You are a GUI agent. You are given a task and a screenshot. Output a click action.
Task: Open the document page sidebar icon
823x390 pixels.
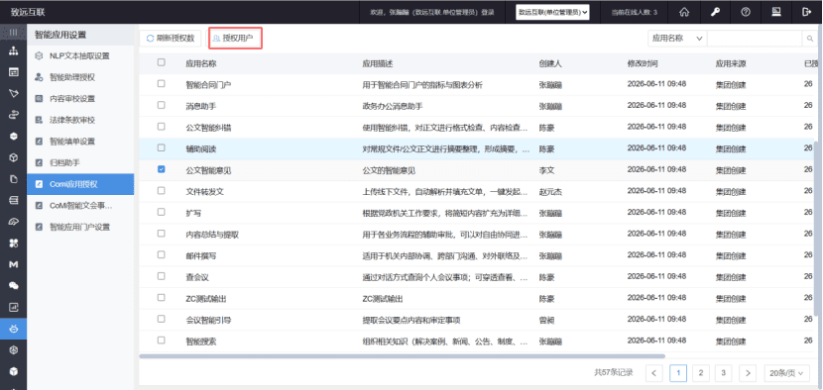[14, 179]
